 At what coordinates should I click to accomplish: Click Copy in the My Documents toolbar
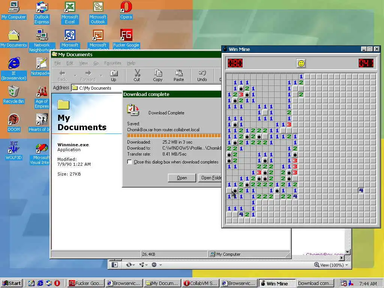coord(158,75)
